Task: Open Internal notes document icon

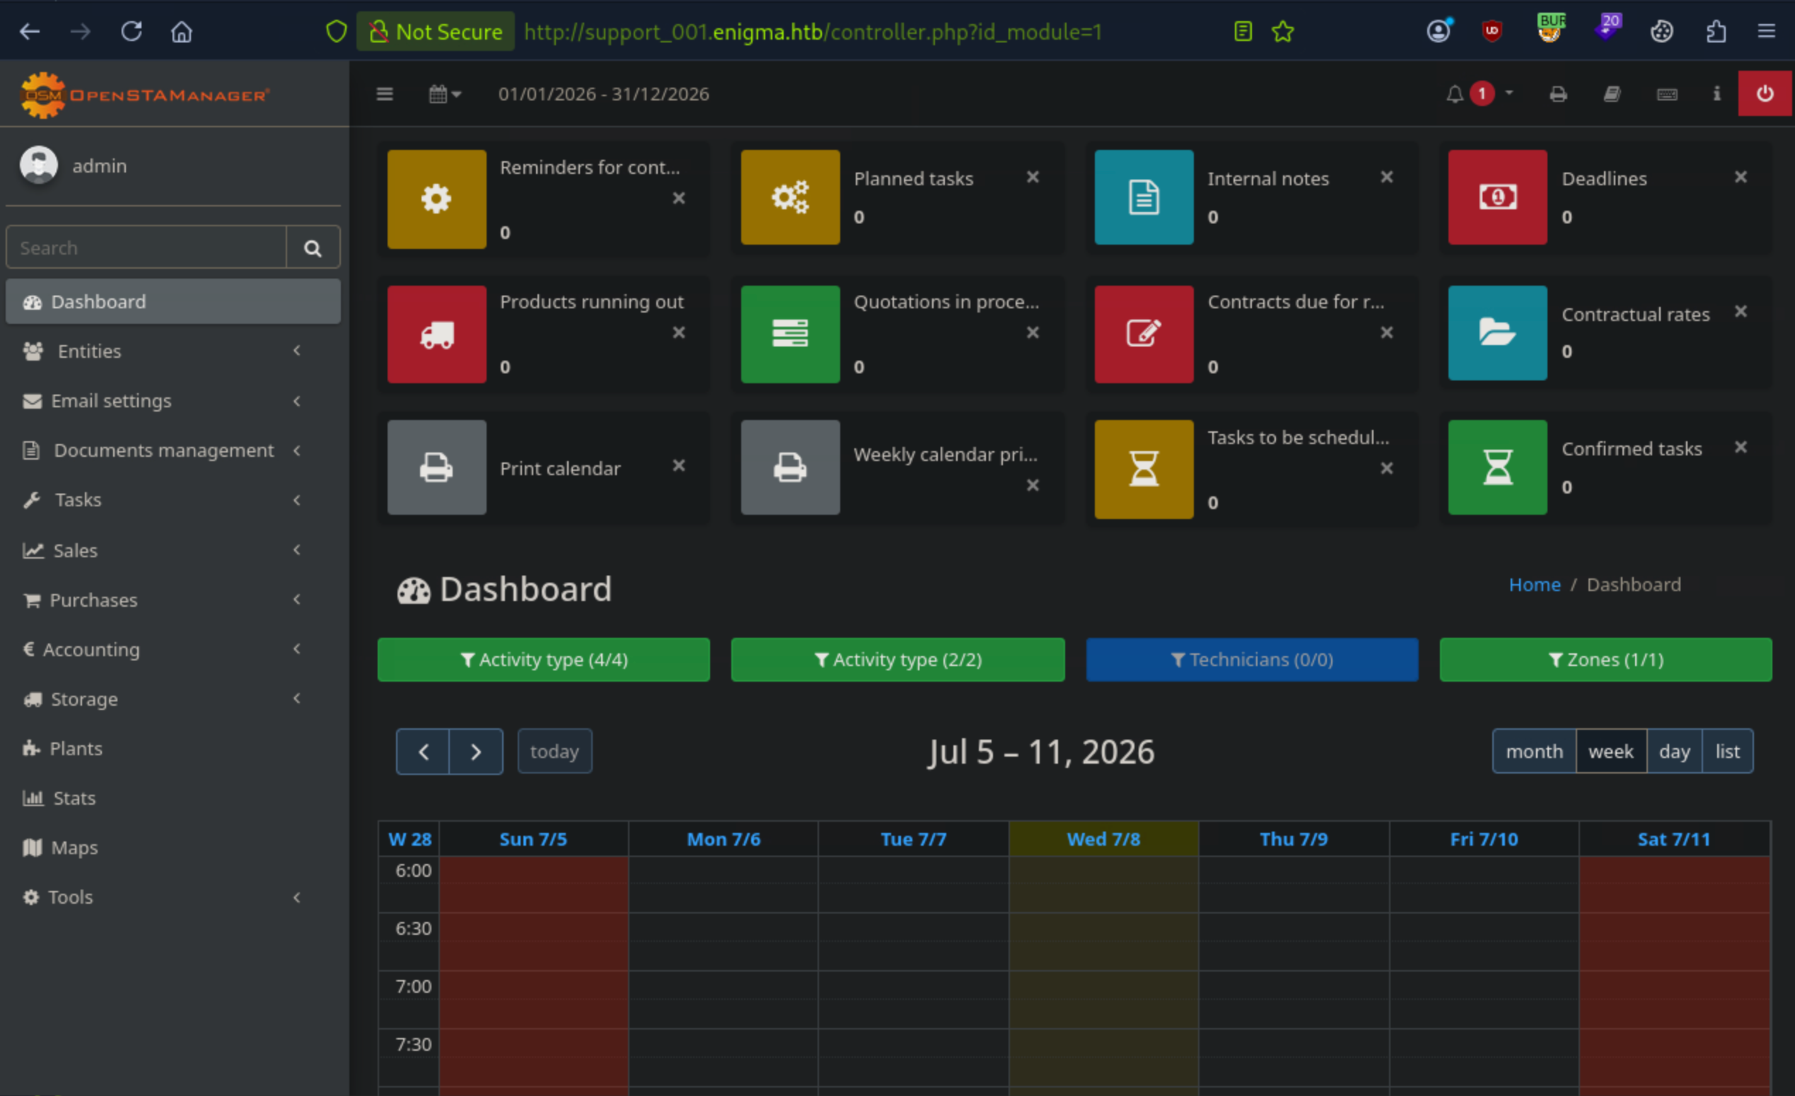Action: pos(1144,197)
